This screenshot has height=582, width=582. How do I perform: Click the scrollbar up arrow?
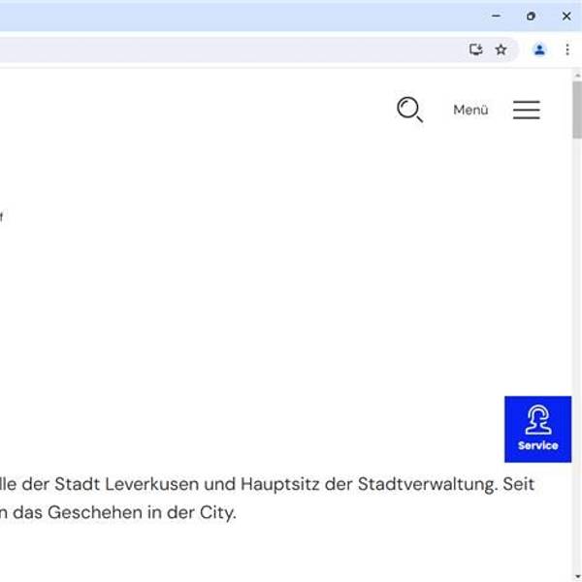click(x=577, y=76)
